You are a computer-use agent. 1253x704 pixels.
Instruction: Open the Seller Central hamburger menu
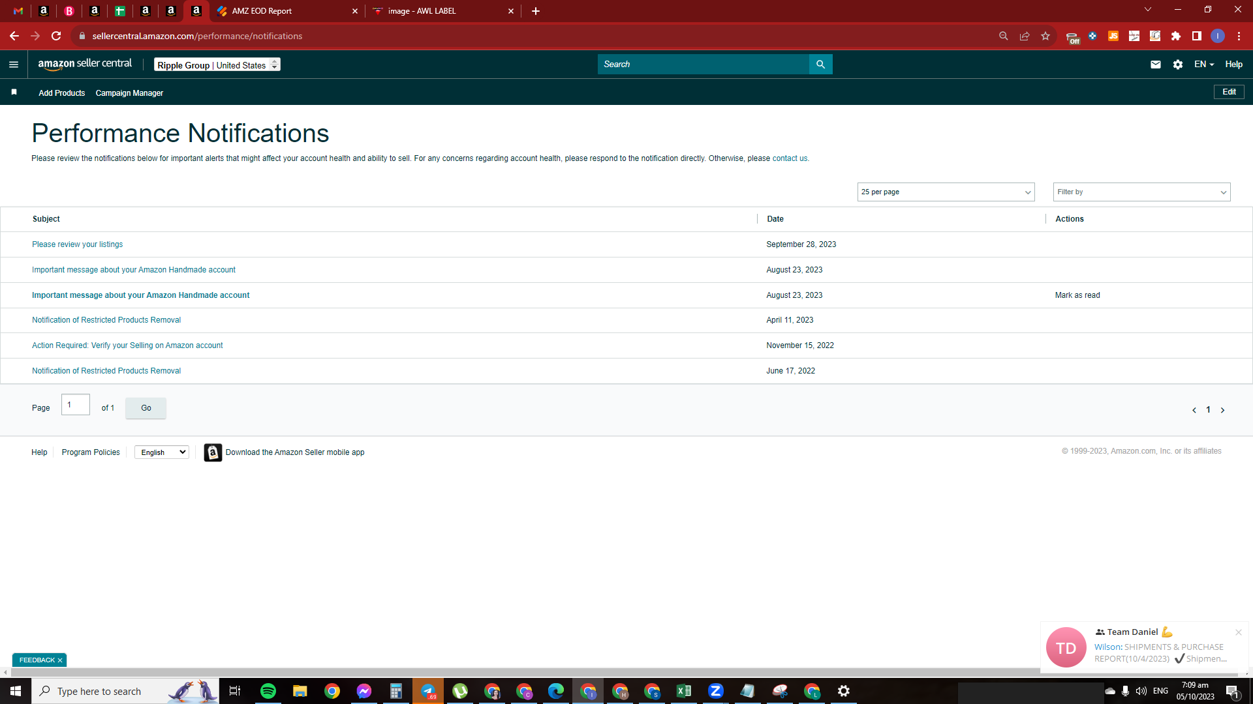[14, 65]
